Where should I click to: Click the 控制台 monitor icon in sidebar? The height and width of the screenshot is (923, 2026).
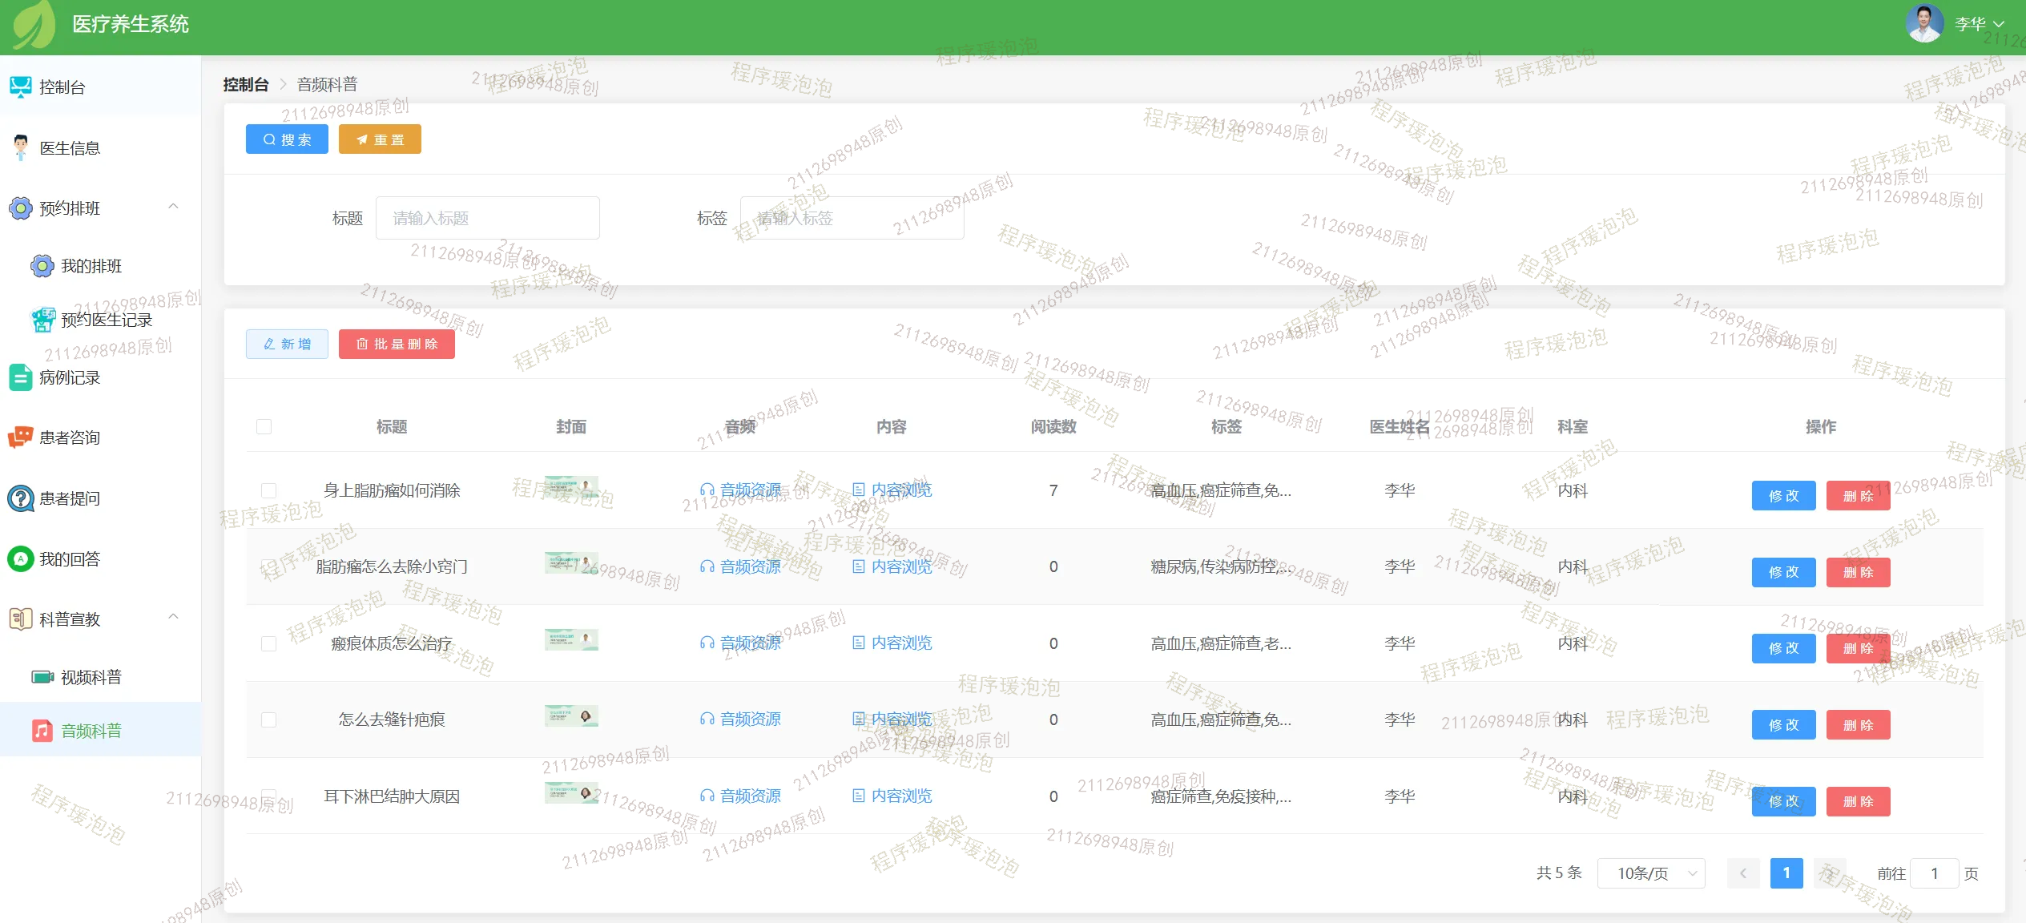[21, 87]
